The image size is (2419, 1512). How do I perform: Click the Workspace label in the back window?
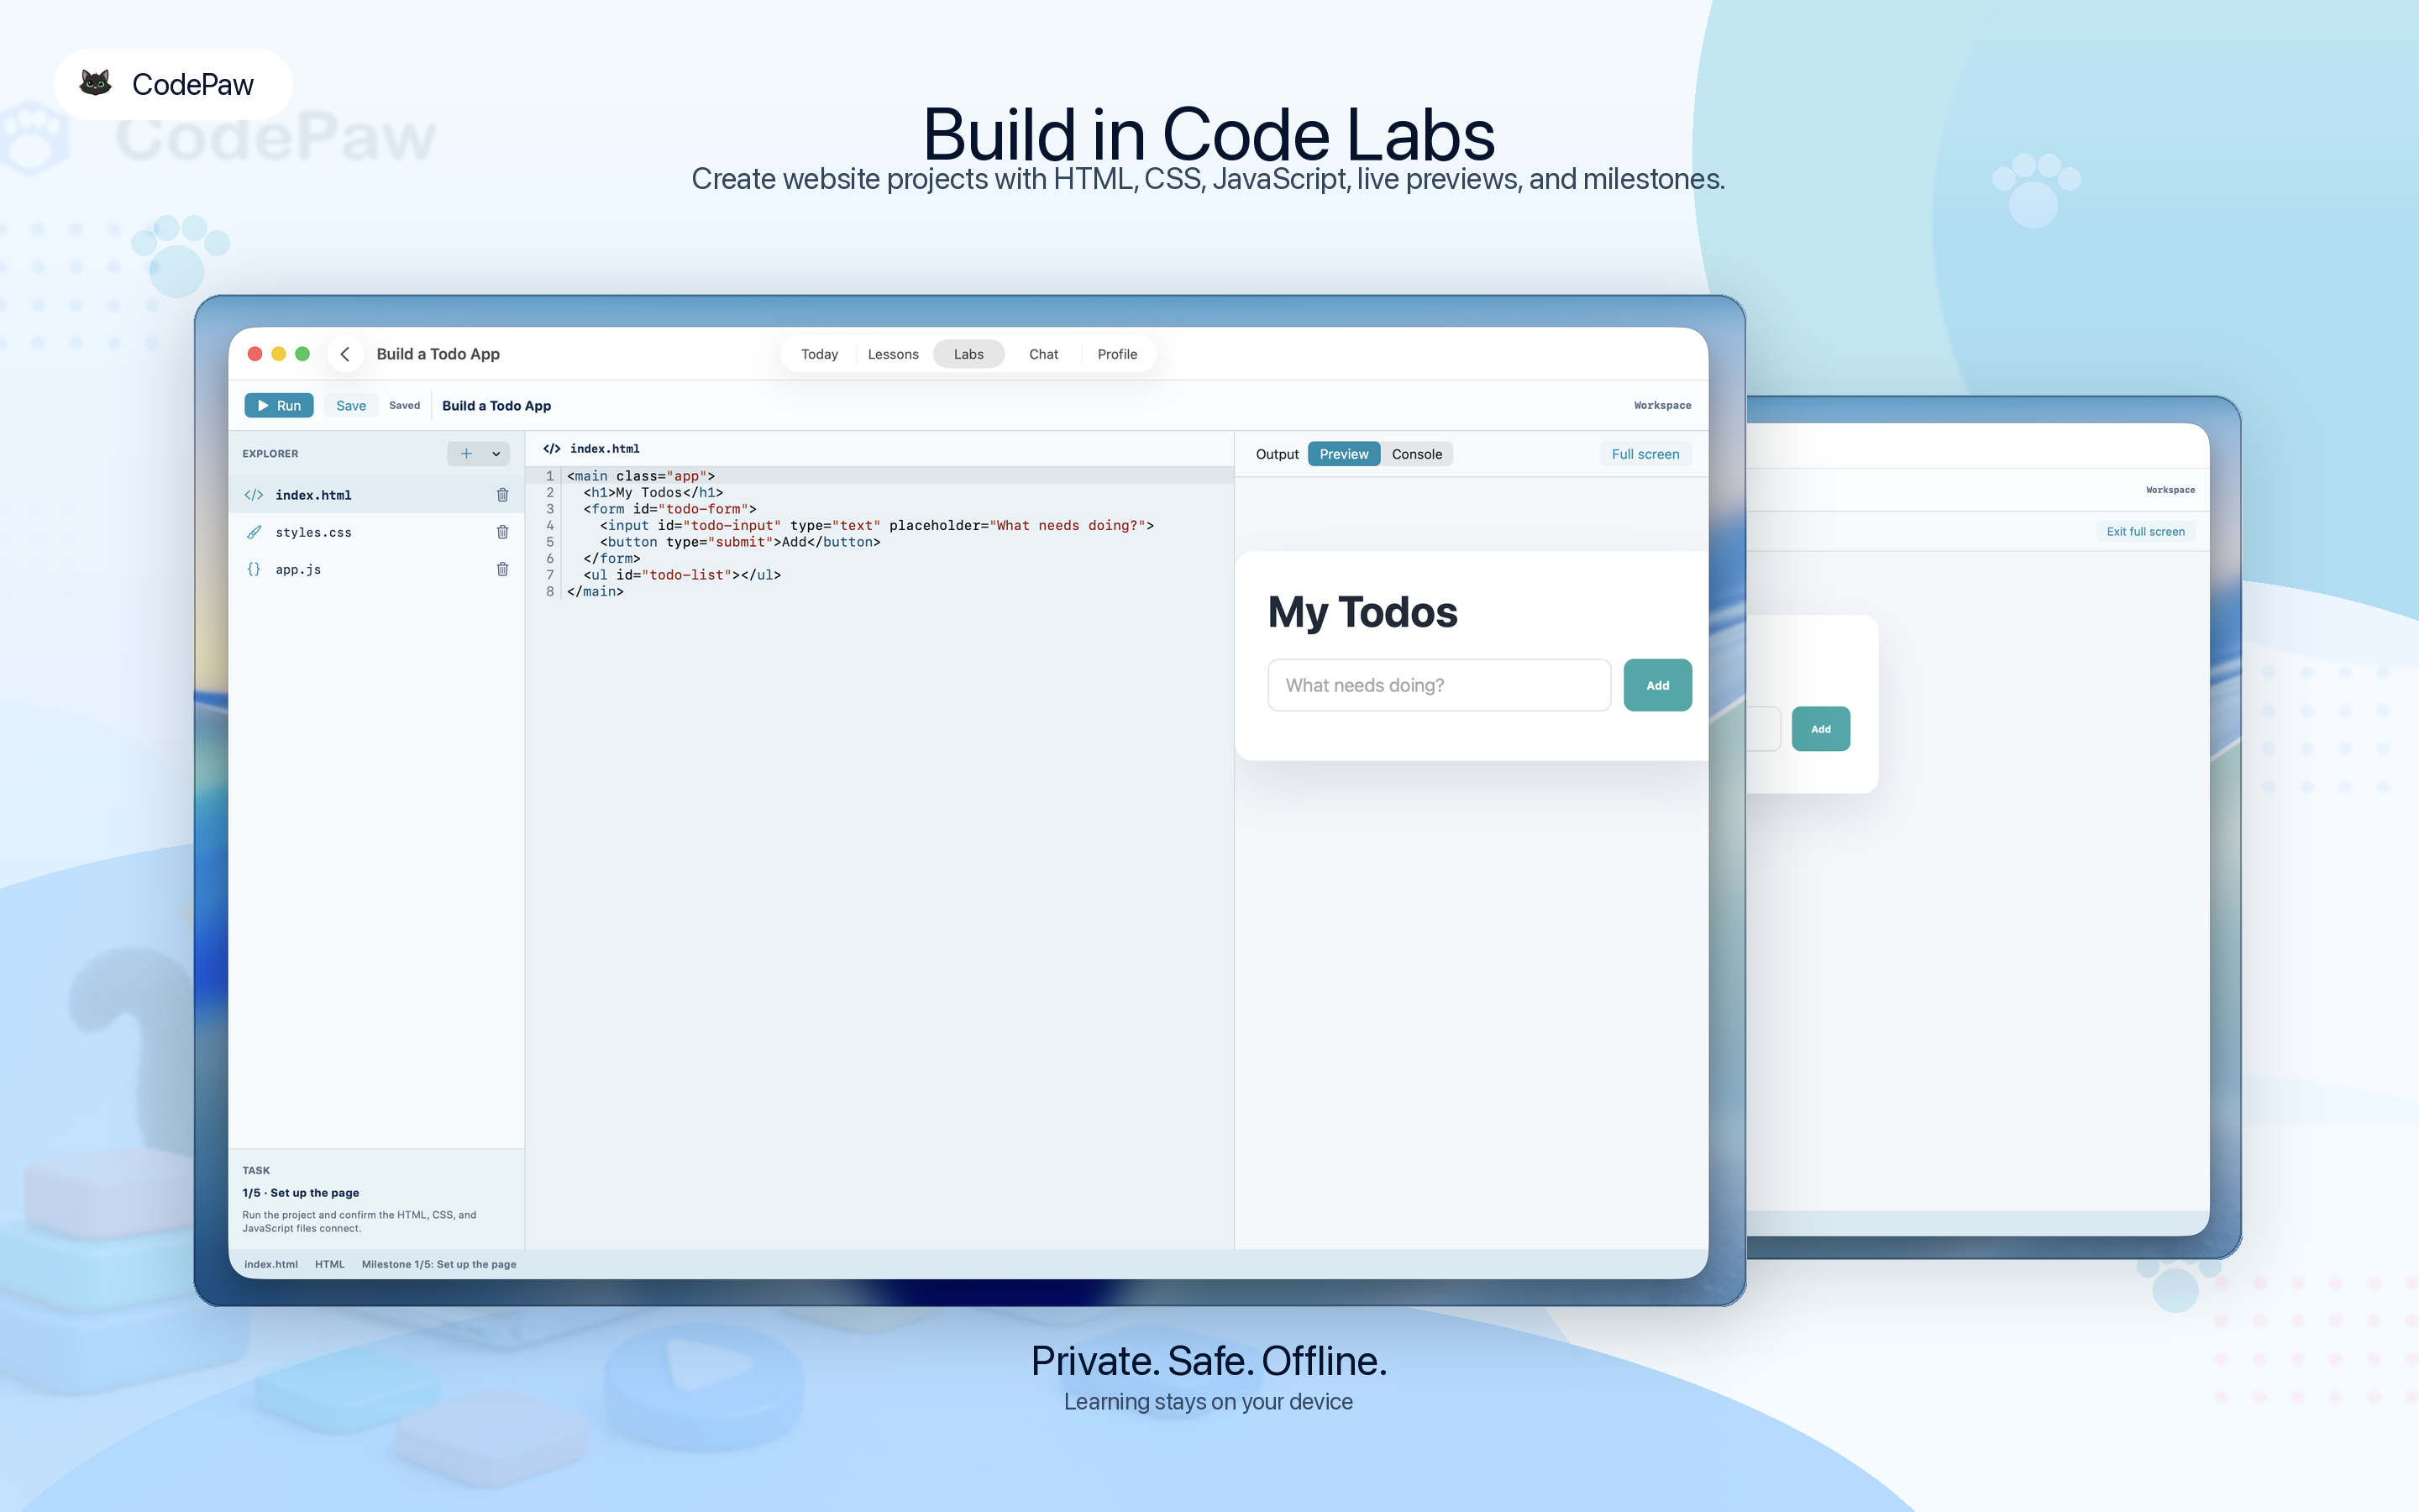pyautogui.click(x=2170, y=490)
